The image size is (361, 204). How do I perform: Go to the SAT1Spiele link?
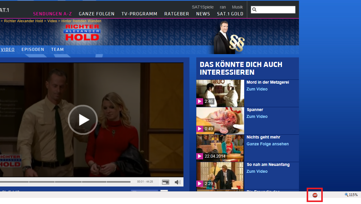pos(203,7)
